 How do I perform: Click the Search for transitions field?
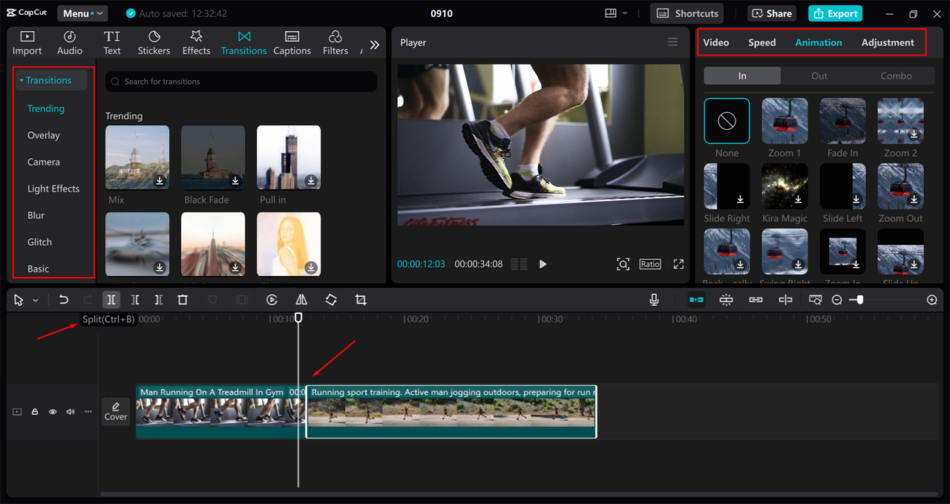241,82
